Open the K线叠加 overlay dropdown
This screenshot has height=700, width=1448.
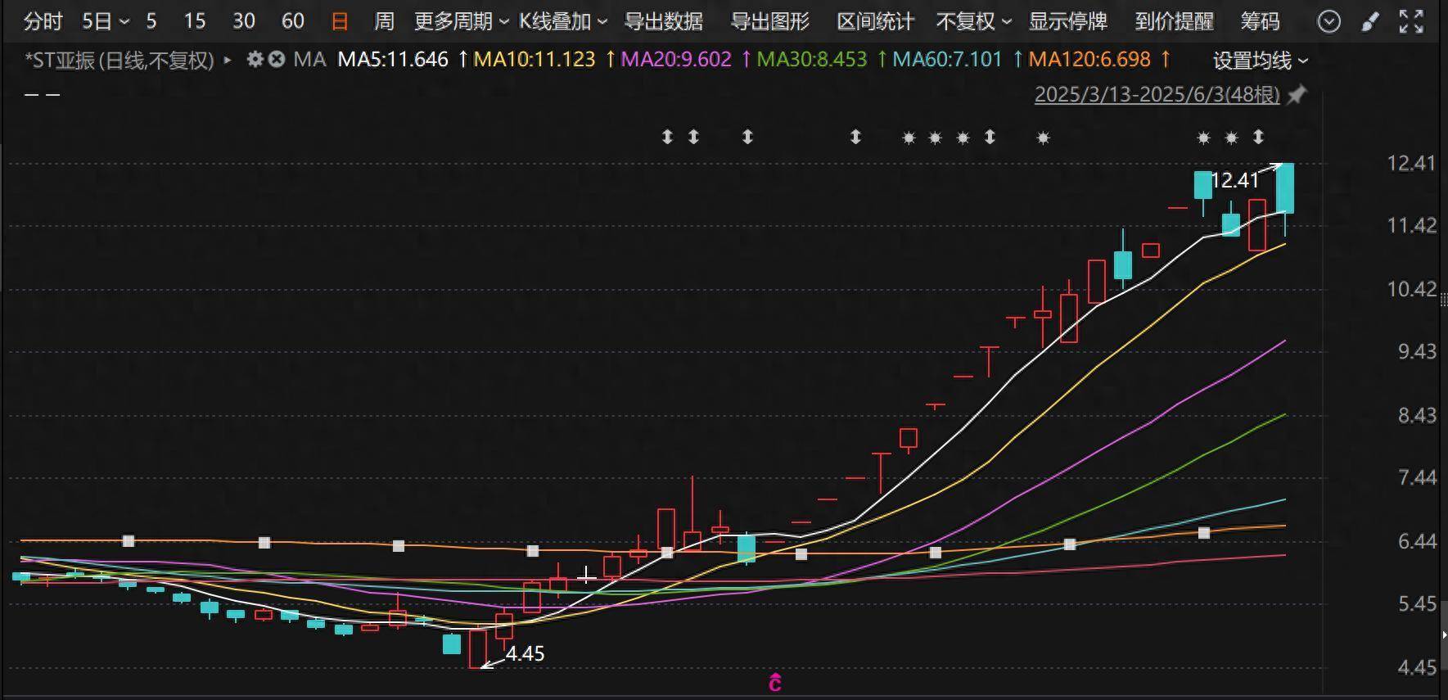[562, 21]
